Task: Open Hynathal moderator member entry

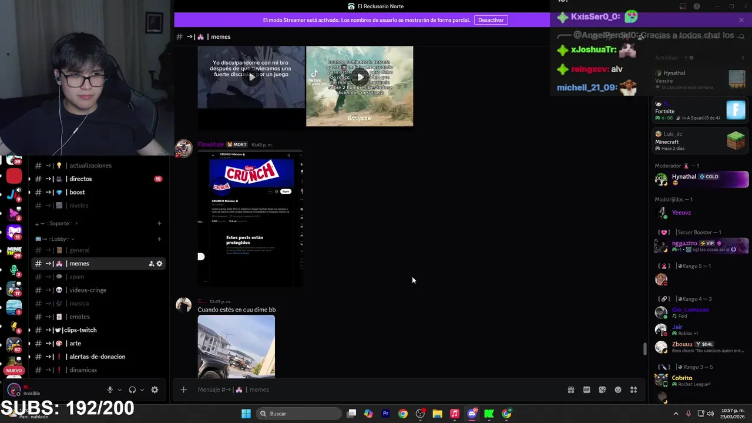Action: 701,179
